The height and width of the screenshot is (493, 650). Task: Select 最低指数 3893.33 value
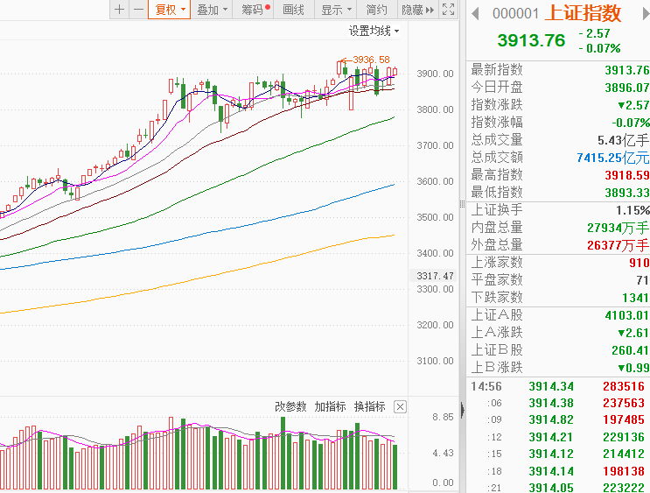[626, 193]
